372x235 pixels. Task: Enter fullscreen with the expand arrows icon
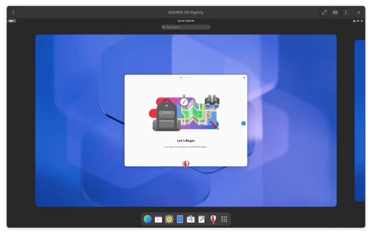[x=324, y=12]
